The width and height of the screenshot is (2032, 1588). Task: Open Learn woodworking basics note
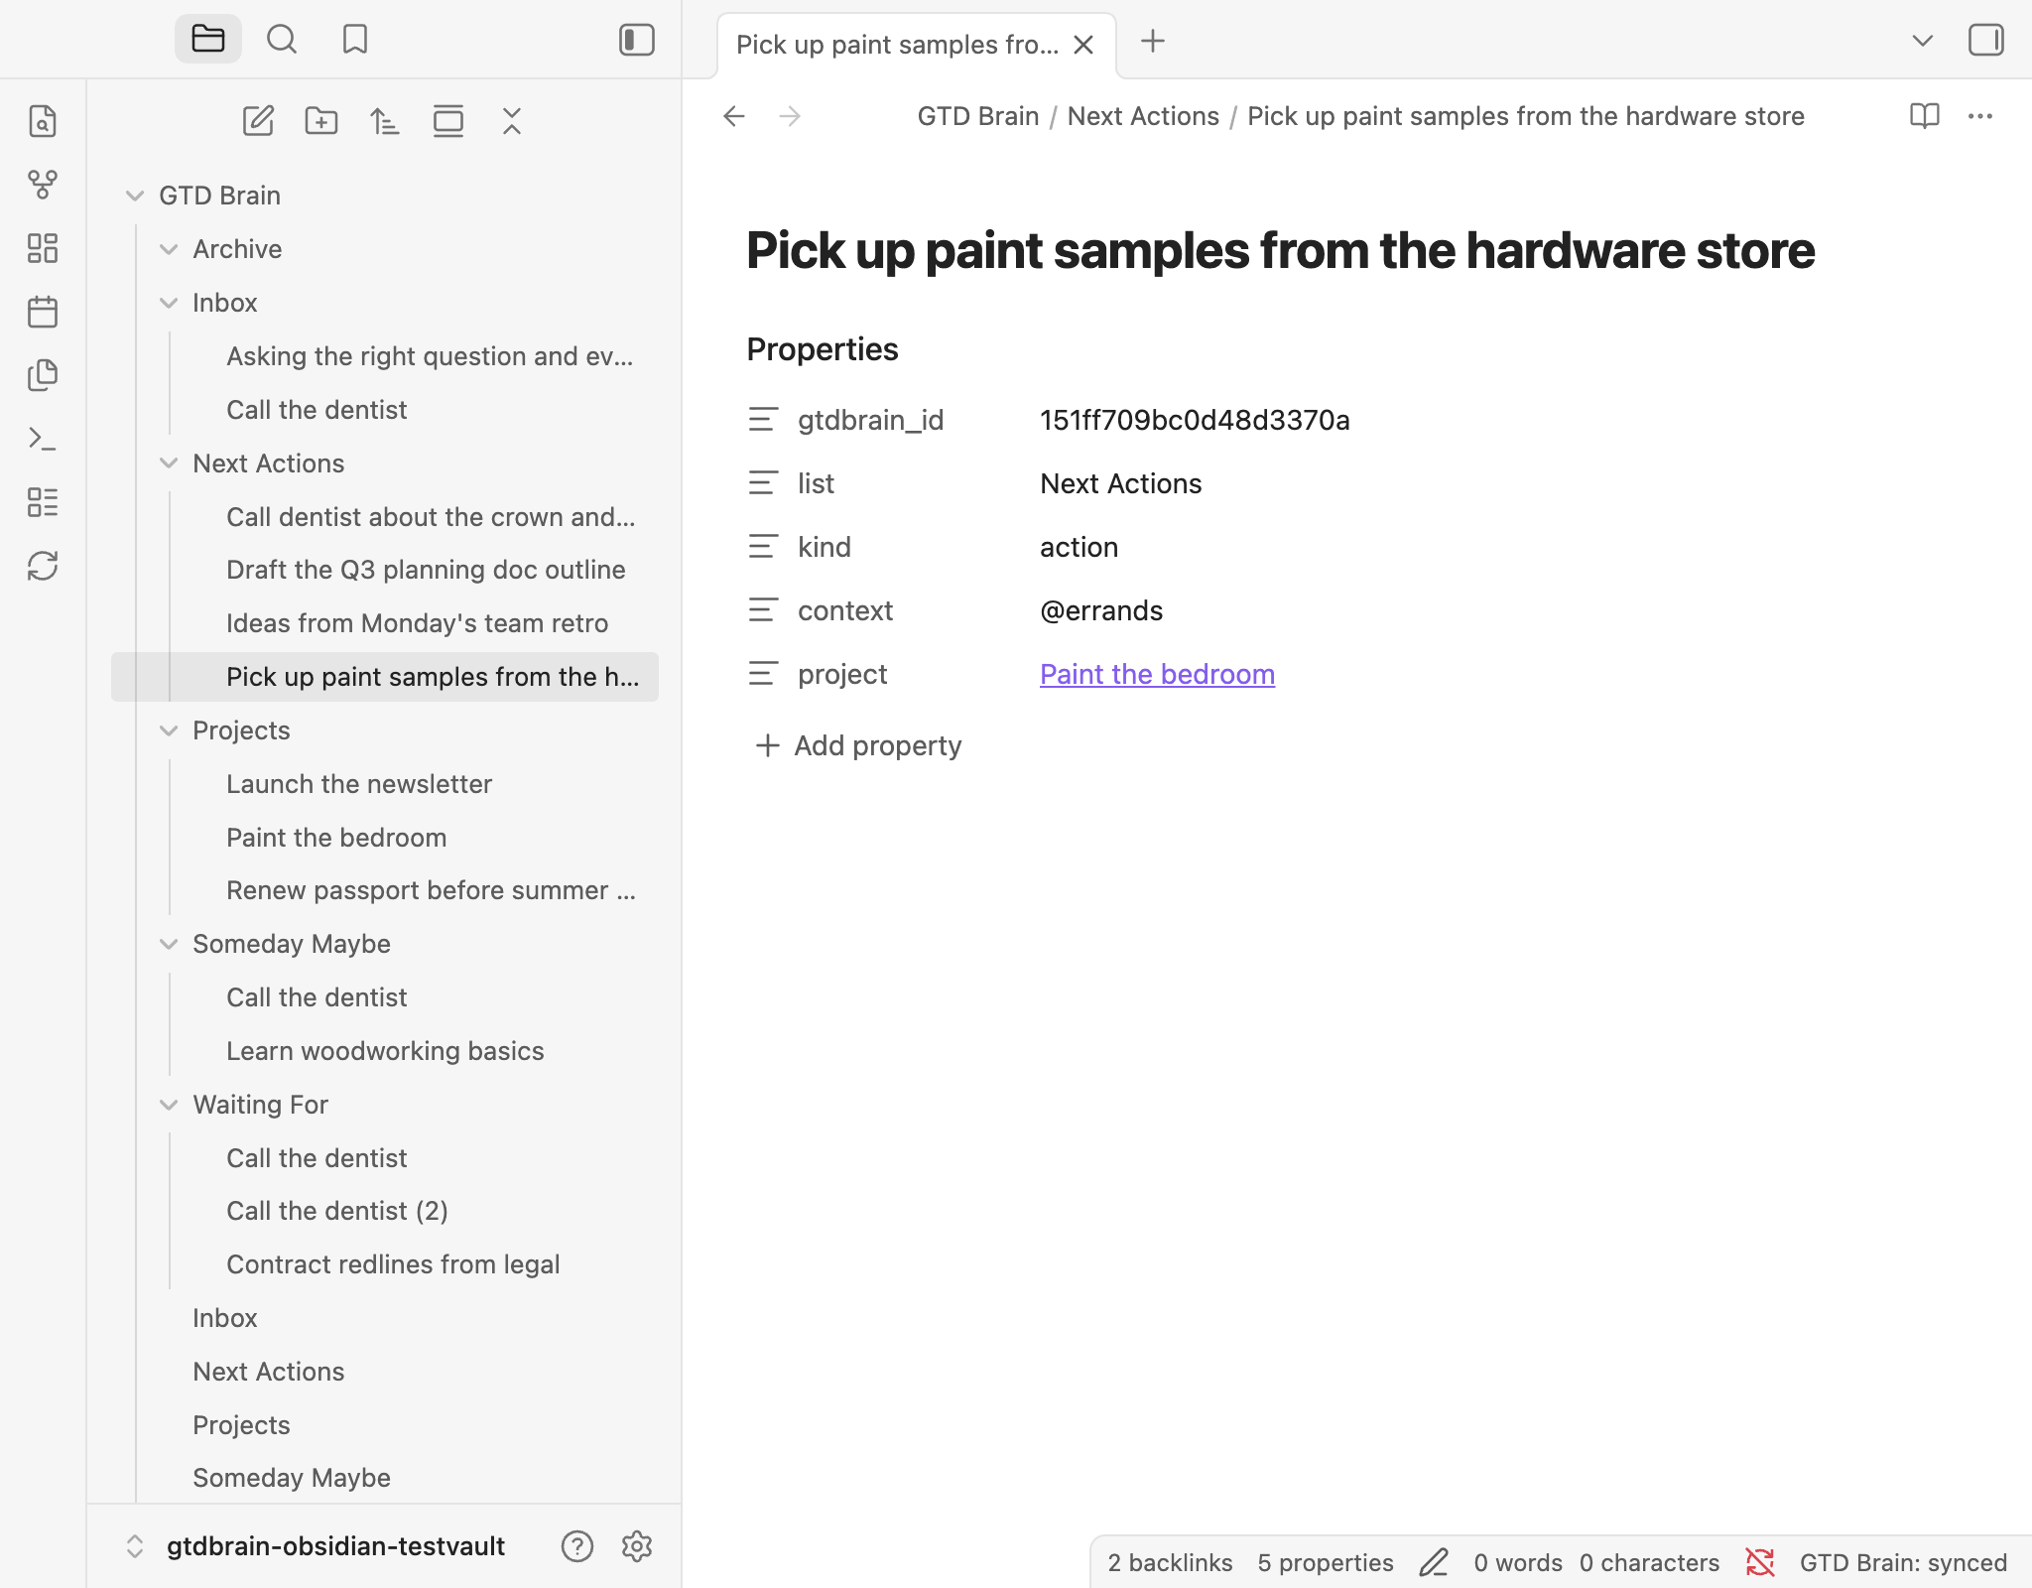385,1051
